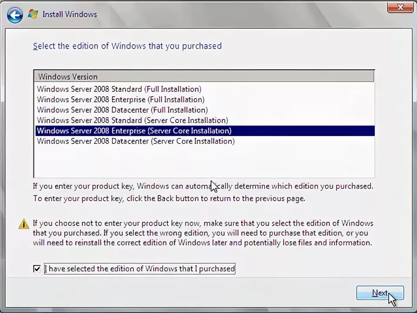
Task: Select Windows Server 2008 Datacenter (Server Core Installation)
Action: tap(205, 141)
